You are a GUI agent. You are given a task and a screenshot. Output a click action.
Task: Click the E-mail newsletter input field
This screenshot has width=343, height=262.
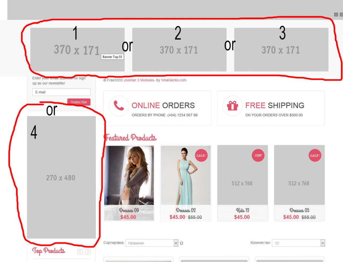(61, 92)
